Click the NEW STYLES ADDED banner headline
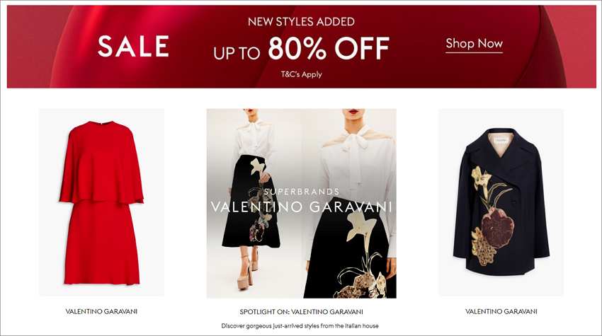Screen dimensions: 602x336 coord(302,22)
